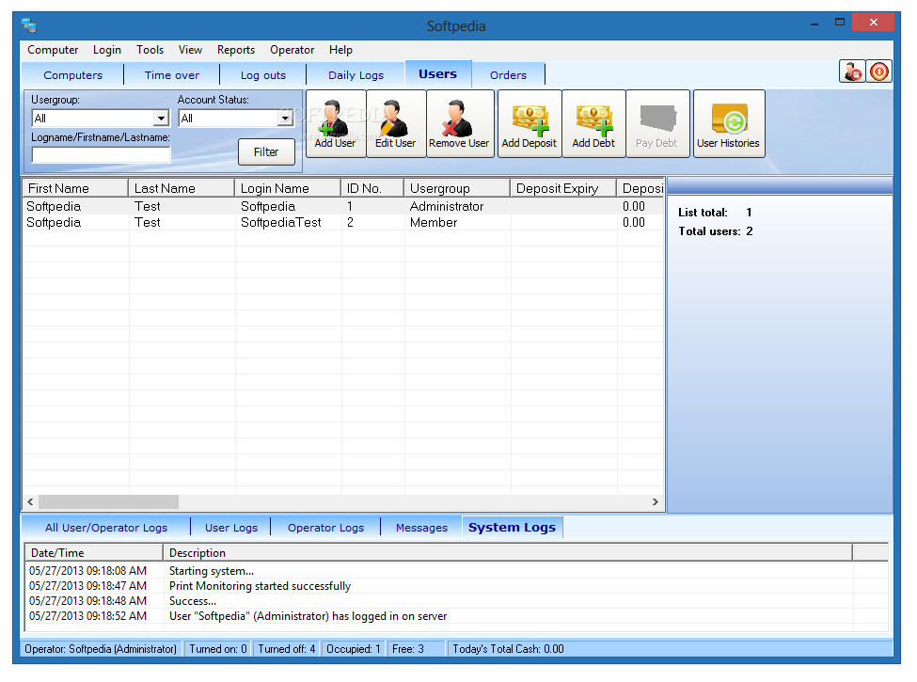This screenshot has width=917, height=682.
Task: Click the application icon in title bar
Action: click(x=28, y=25)
